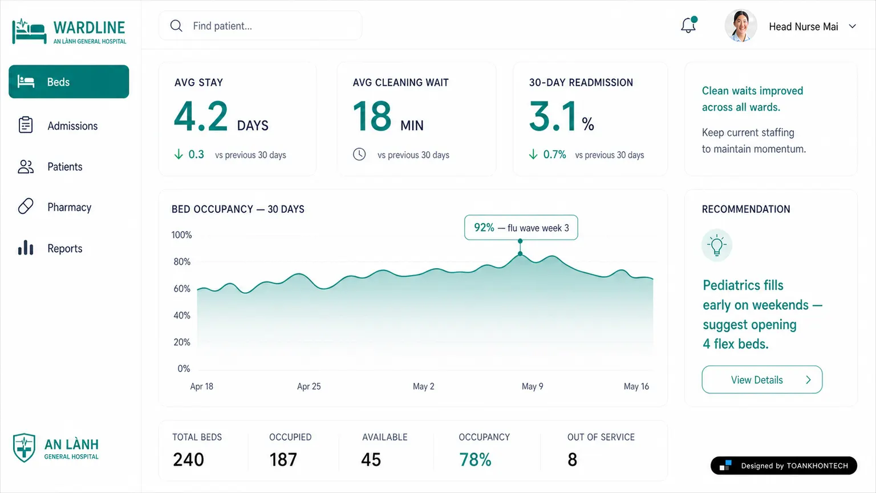This screenshot has width=876, height=493.
Task: Click the lightbulb recommendation icon
Action: [717, 245]
